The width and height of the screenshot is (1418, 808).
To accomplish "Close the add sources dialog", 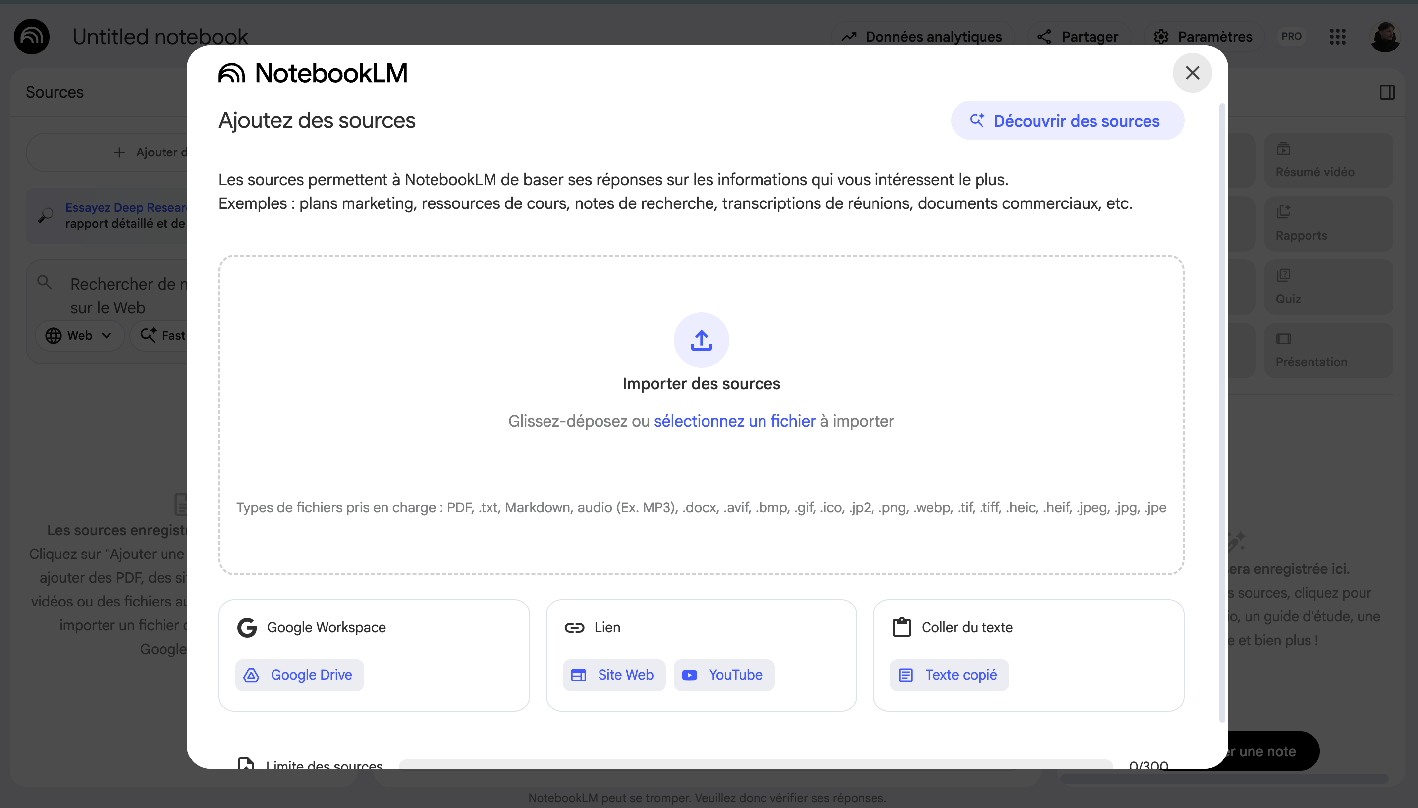I will coord(1192,73).
